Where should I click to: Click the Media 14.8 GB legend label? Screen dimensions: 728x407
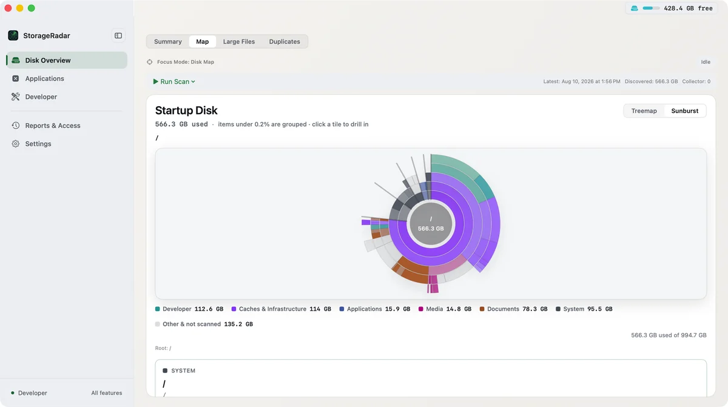pyautogui.click(x=448, y=309)
